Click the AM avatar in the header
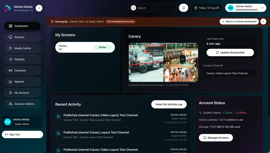 point(230,8)
